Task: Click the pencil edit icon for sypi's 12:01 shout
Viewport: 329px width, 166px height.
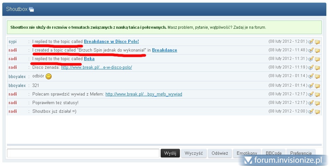Action: pos(311,42)
